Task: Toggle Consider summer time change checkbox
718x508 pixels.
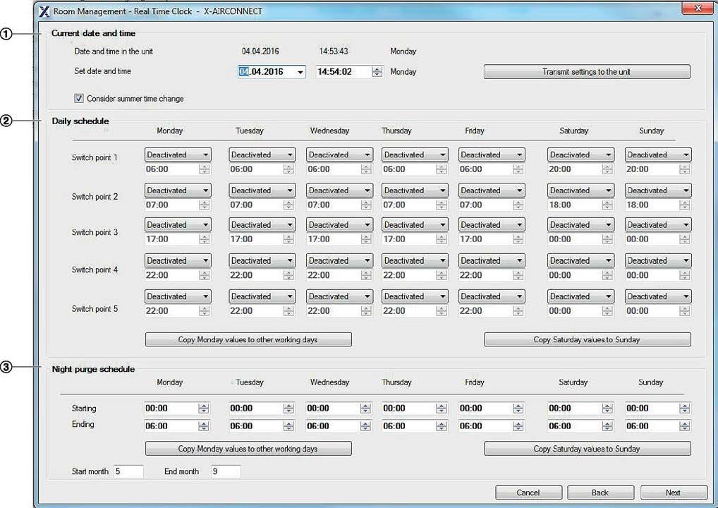Action: pos(79,98)
